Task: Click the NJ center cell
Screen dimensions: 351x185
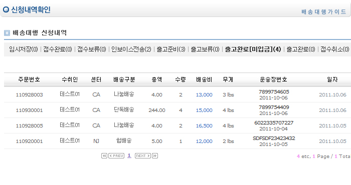Action: tap(96, 141)
